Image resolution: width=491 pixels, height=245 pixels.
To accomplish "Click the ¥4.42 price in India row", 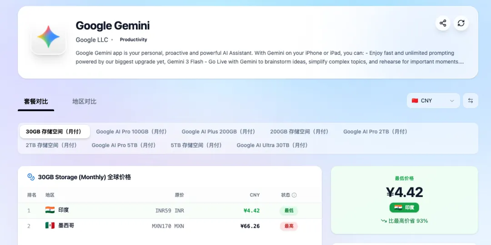I will [x=251, y=211].
